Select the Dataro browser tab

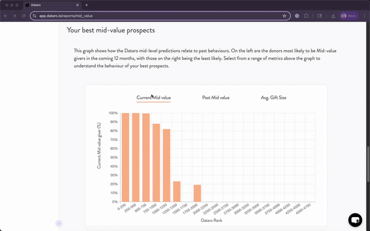coord(52,5)
